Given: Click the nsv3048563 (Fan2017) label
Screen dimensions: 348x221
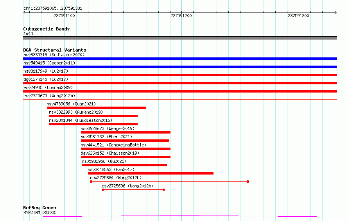Looking at the screenshot, I should [111, 169].
